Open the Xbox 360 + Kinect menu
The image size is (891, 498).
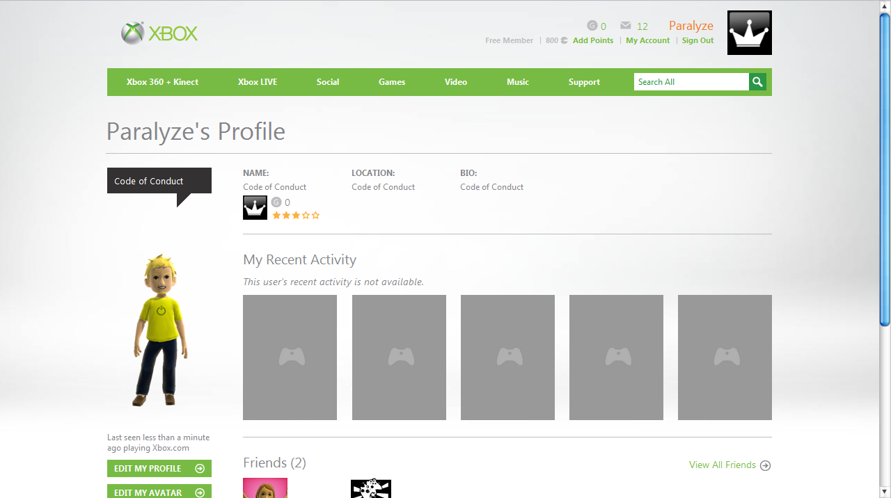[x=162, y=82]
